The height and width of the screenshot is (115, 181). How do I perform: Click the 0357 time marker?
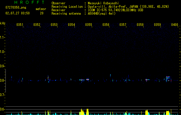123,25
